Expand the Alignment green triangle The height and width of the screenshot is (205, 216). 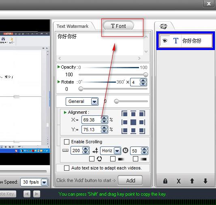pos(65,112)
